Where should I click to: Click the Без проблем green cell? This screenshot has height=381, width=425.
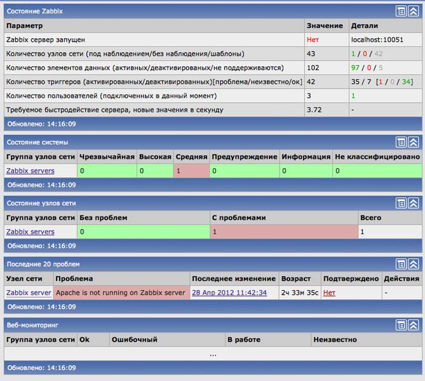144,232
